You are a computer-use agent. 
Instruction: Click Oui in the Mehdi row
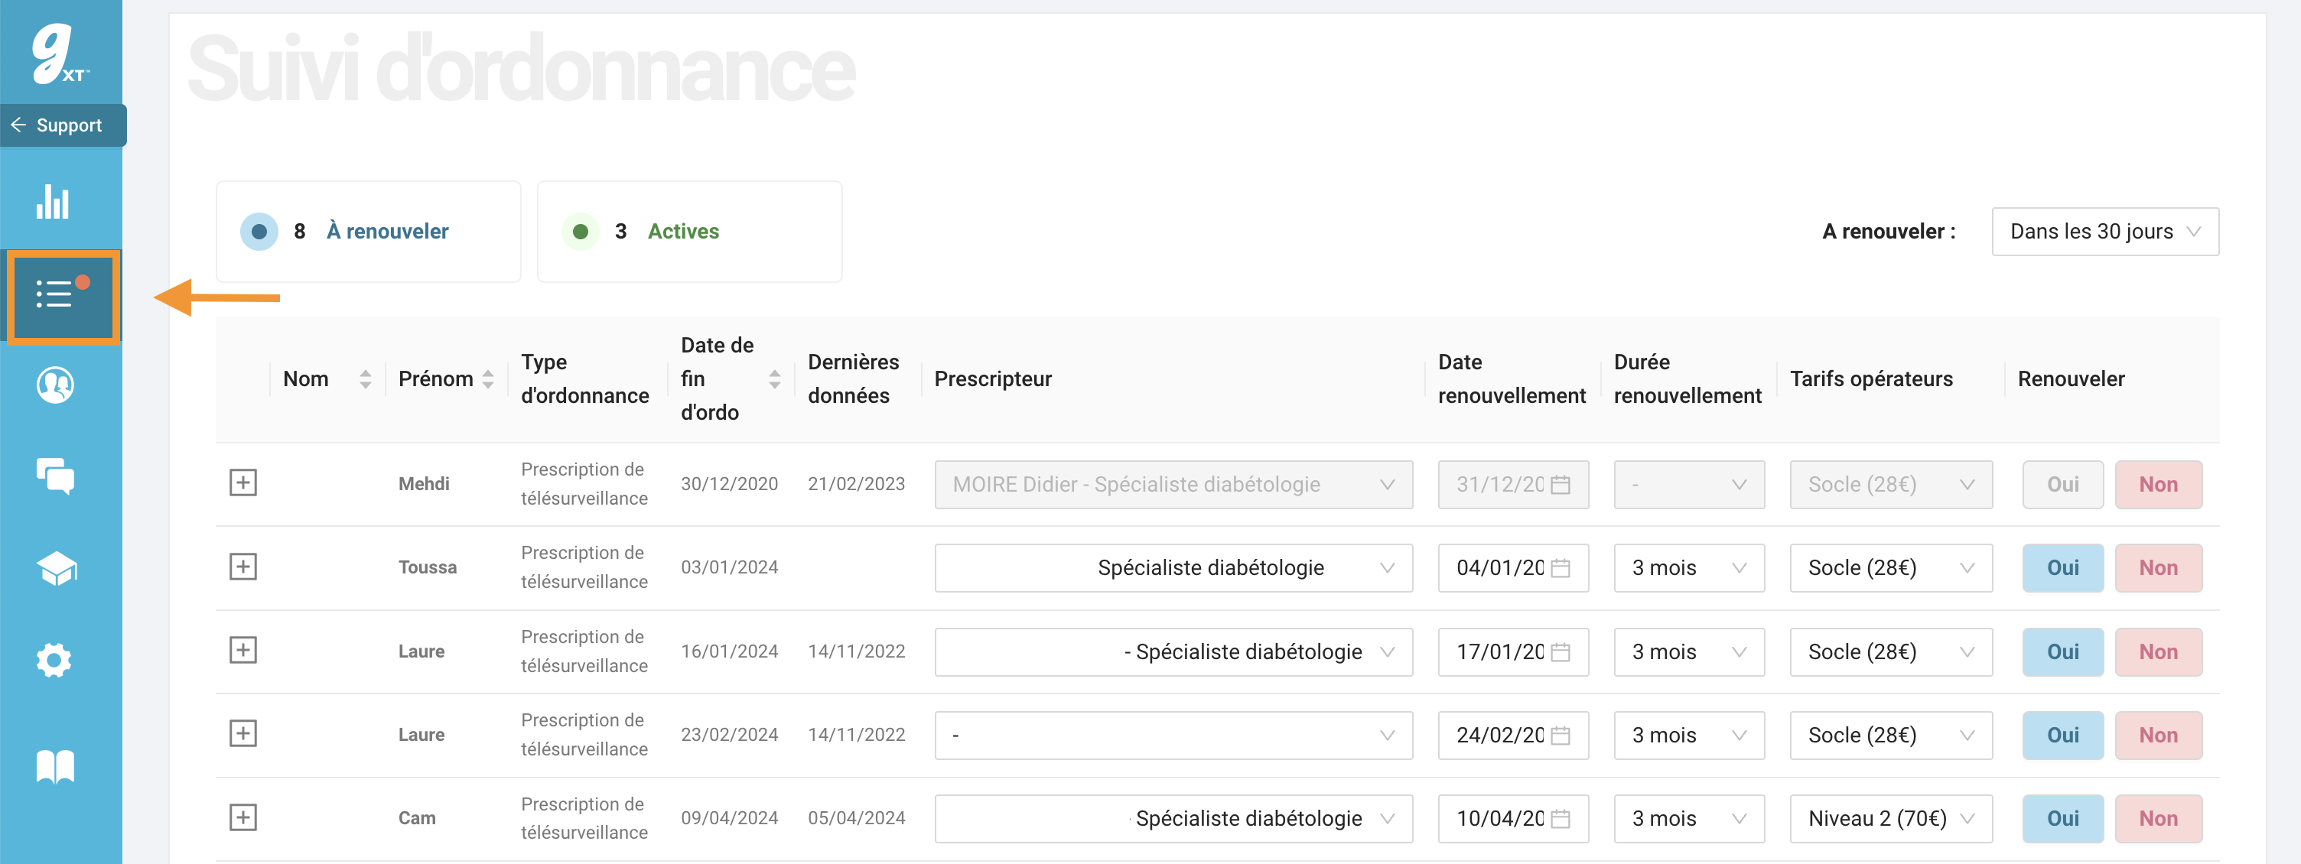(2062, 485)
